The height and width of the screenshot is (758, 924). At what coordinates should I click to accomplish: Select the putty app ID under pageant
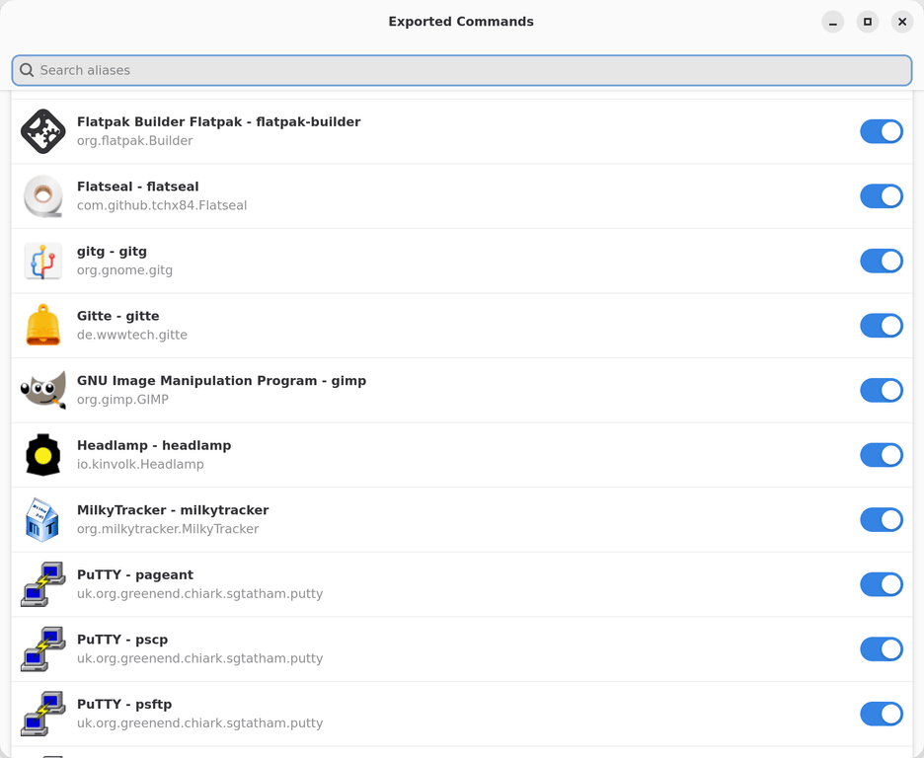click(x=199, y=594)
